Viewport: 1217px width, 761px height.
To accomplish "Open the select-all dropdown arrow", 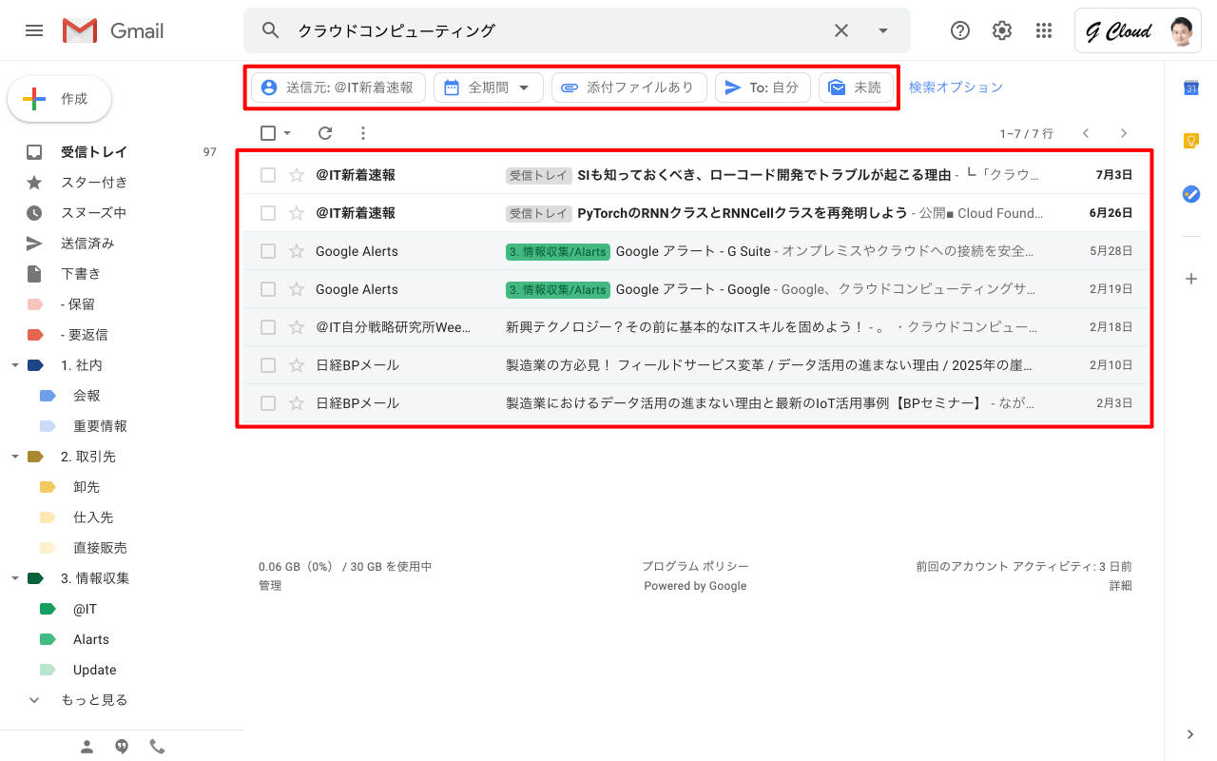I will (x=287, y=133).
